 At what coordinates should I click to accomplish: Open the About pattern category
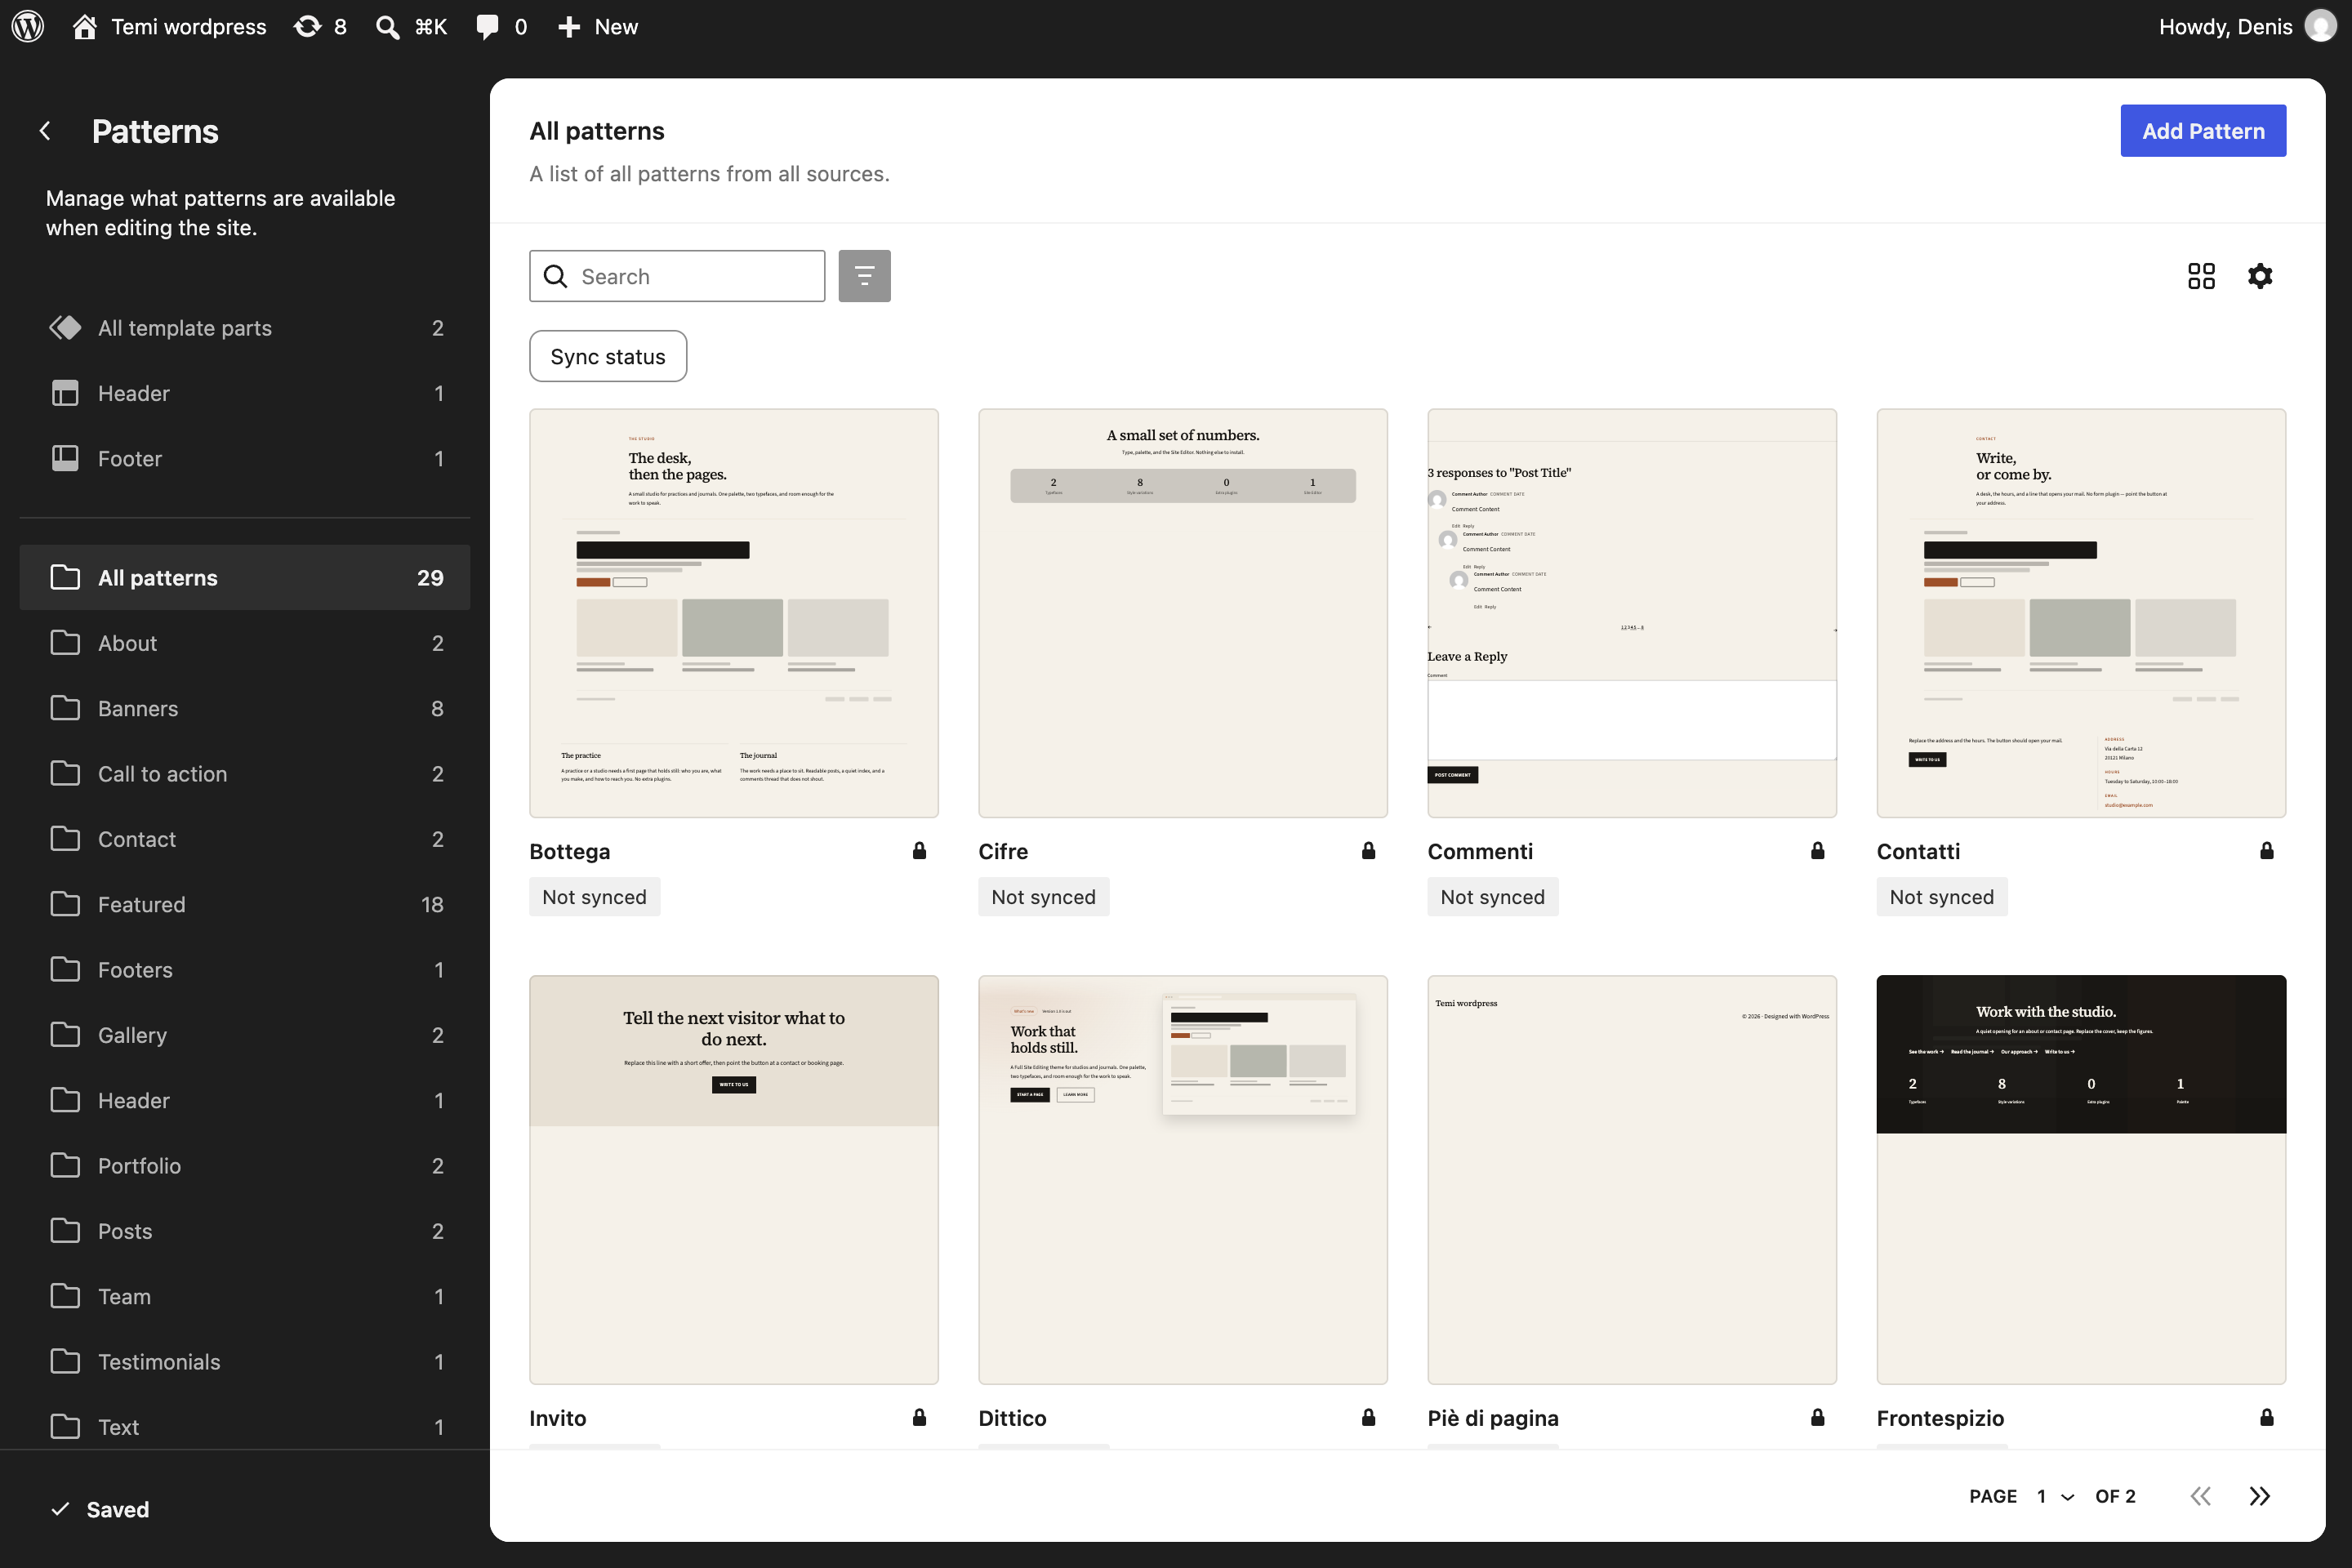[x=245, y=643]
